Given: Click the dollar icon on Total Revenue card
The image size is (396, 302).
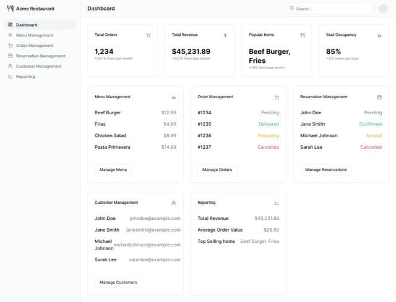Looking at the screenshot, I should (x=225, y=35).
